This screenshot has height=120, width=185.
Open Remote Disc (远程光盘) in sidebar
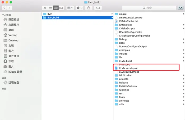[11, 83]
